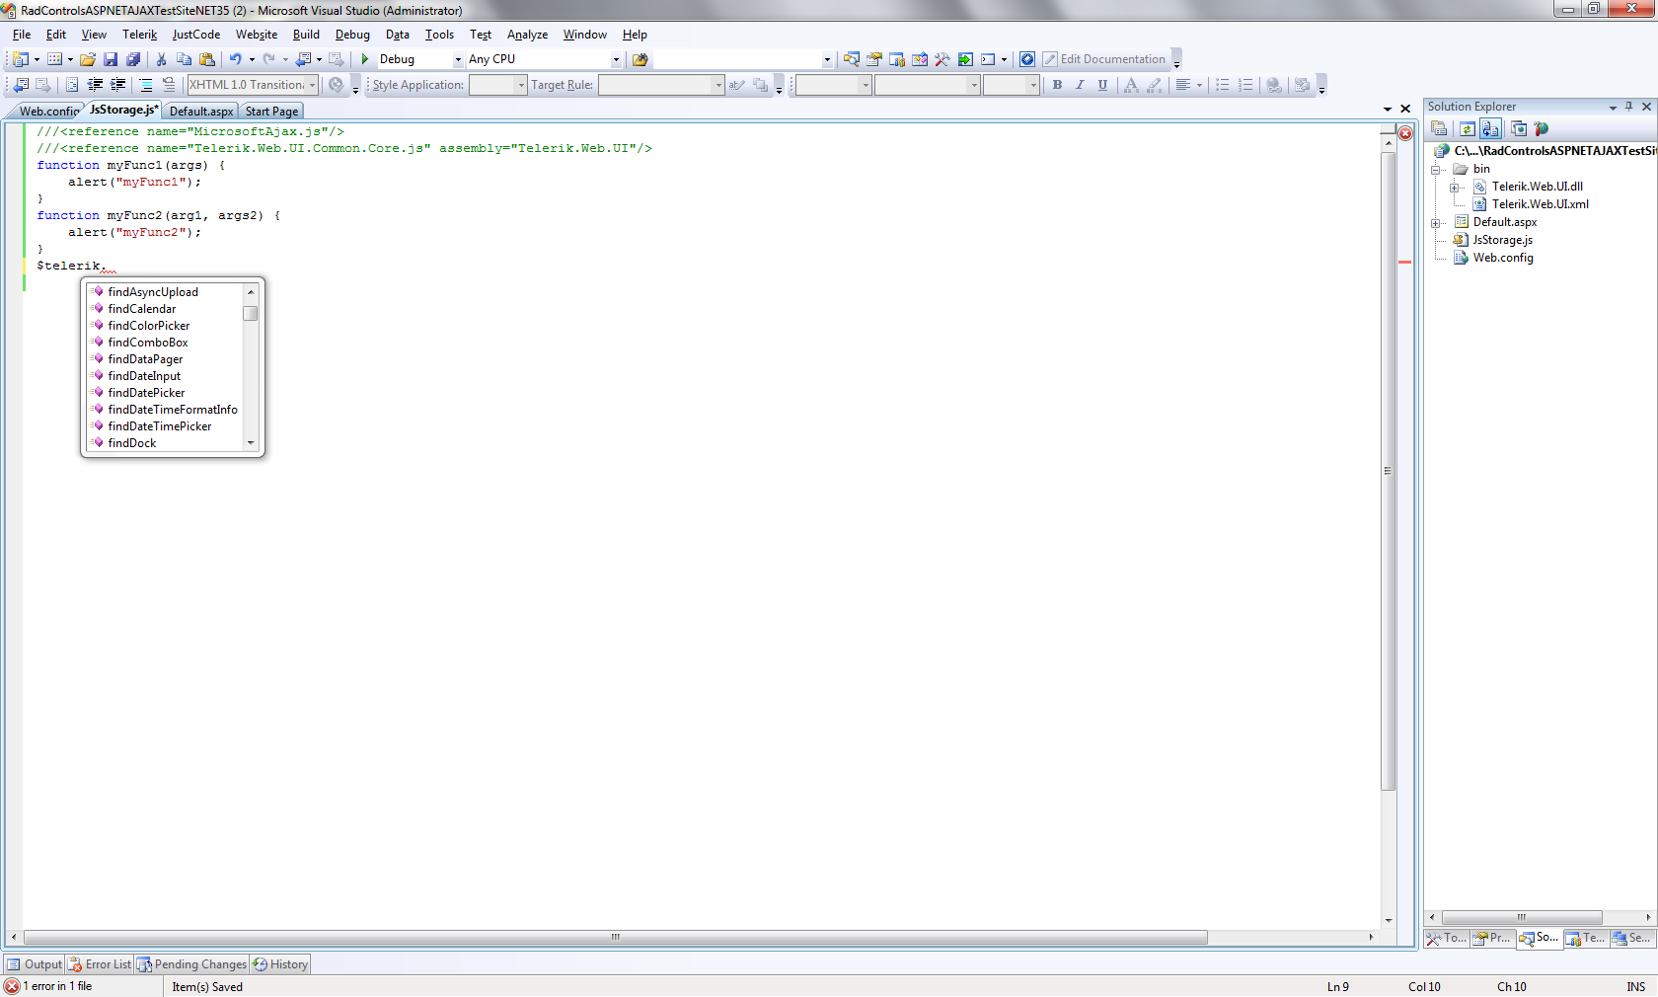Viewport: 1658px width, 997px height.
Task: Select JsStorage.js in Solution Explorer
Action: 1502,240
